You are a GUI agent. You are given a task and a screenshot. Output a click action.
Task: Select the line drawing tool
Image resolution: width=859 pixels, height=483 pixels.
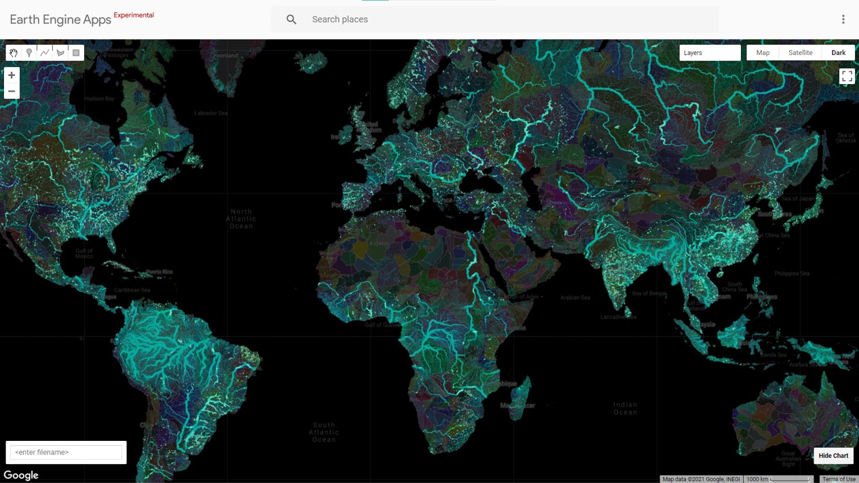click(45, 52)
